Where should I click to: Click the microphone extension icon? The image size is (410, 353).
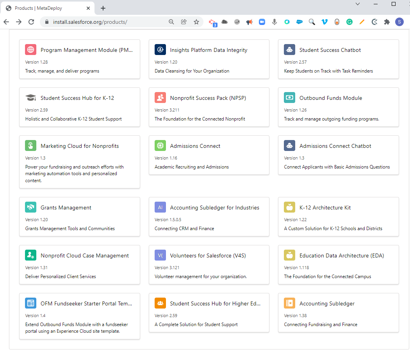tap(274, 22)
